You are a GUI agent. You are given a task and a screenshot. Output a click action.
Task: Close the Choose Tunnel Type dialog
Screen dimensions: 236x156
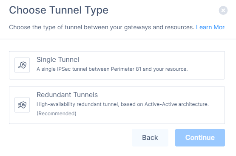click(x=223, y=10)
